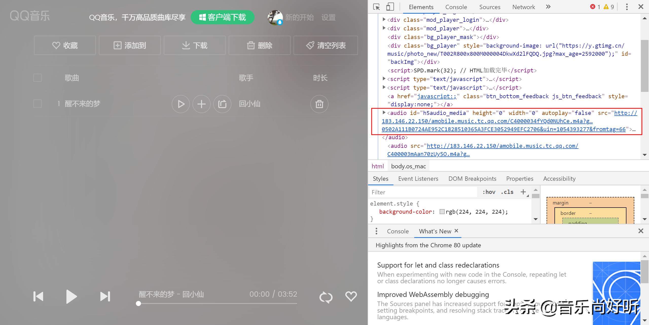649x325 pixels.
Task: Toggle the :hov pseudo-class panel
Action: [x=489, y=192]
